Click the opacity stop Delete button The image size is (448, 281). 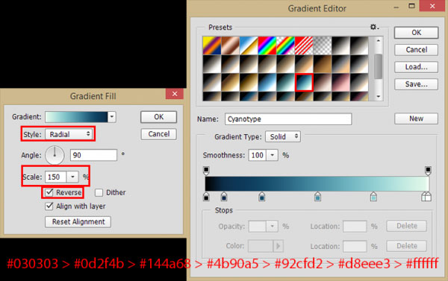click(407, 226)
